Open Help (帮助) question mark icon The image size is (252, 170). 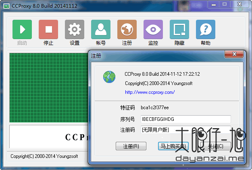coord(206,29)
